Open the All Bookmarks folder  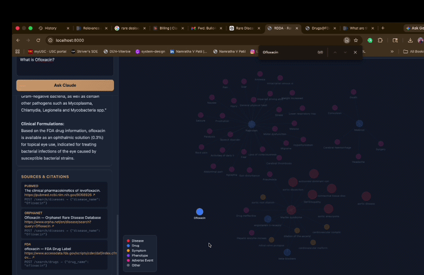[413, 51]
